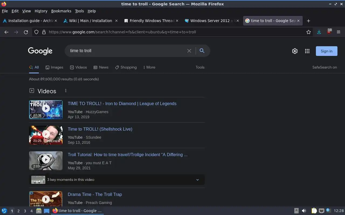Open the History menu
The height and width of the screenshot is (215, 345).
(x=41, y=11)
